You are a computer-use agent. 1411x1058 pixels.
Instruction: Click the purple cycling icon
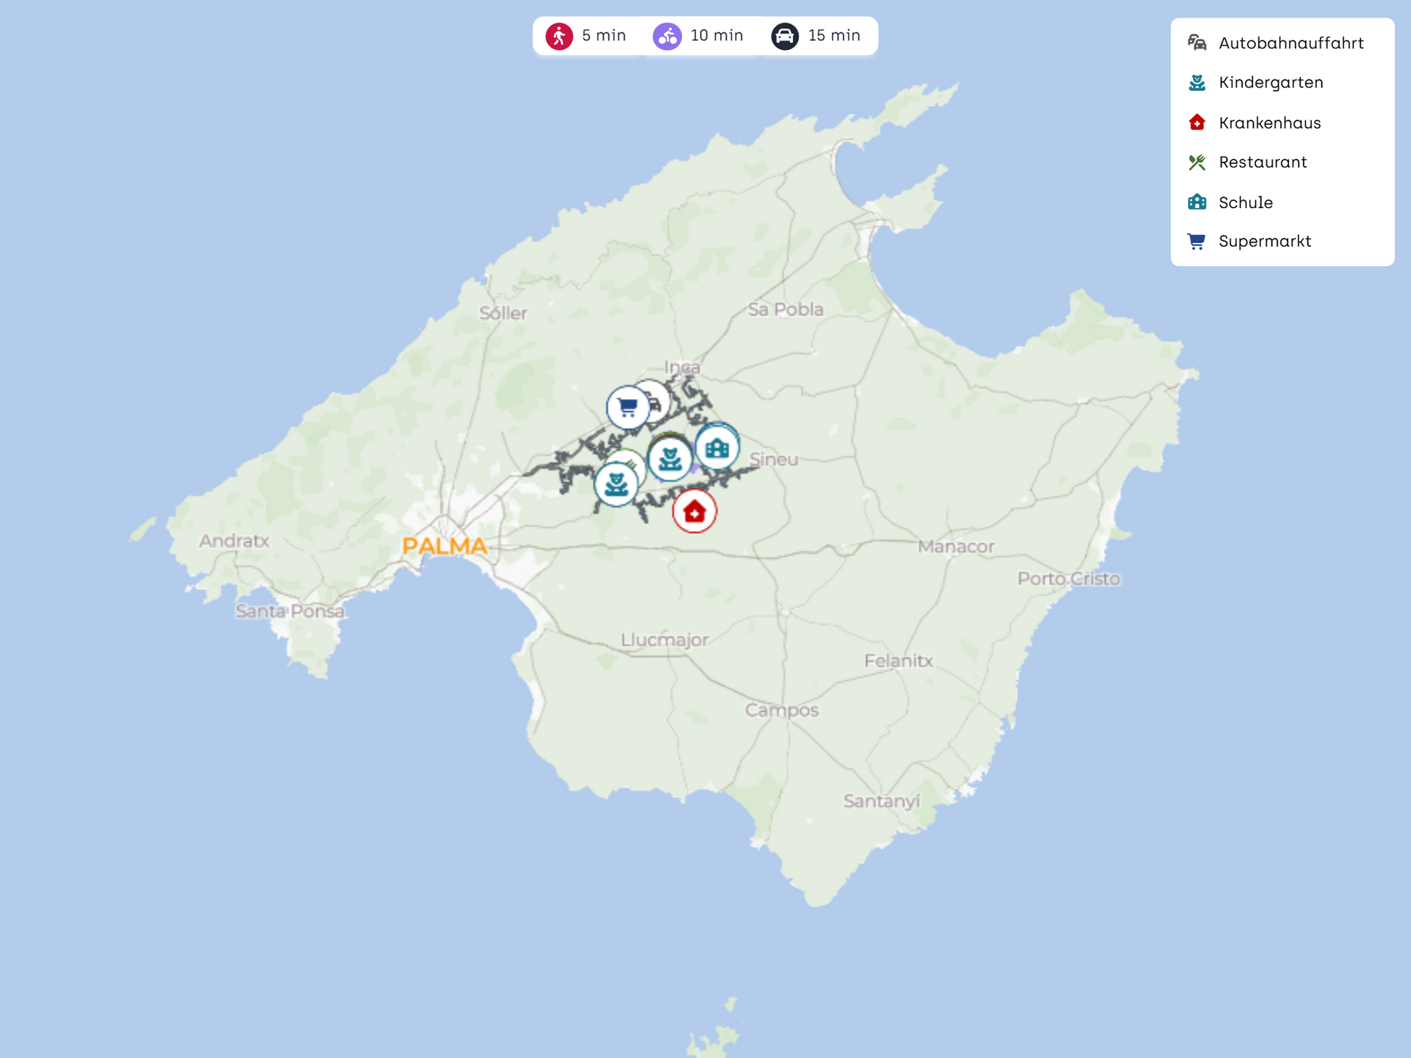pos(667,36)
